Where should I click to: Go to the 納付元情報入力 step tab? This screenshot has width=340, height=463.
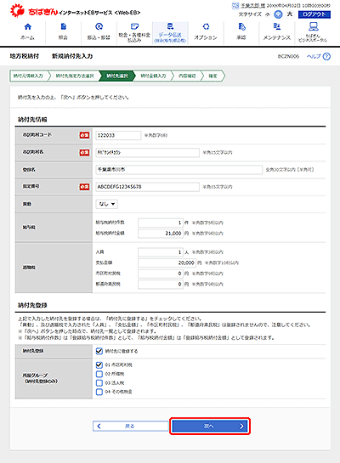[28, 76]
